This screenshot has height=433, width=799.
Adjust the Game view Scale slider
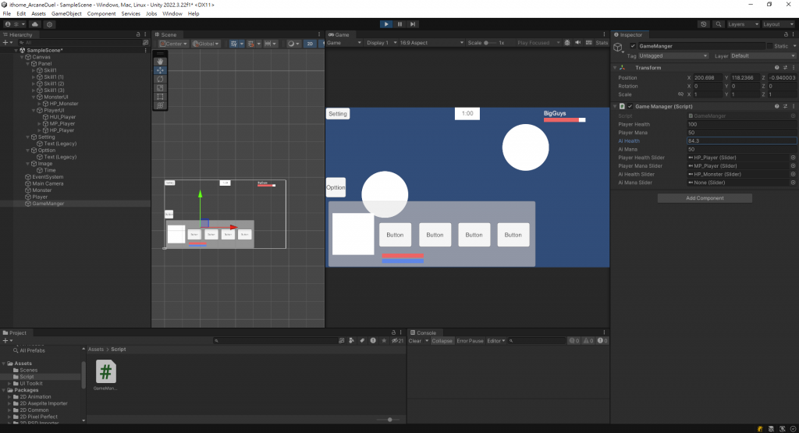pos(490,43)
